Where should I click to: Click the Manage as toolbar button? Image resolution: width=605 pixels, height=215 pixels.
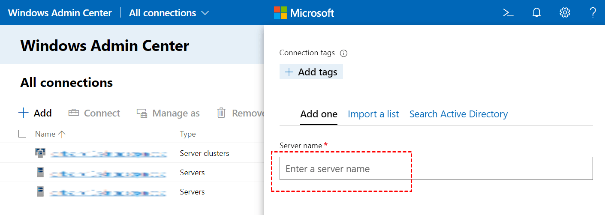click(x=168, y=113)
